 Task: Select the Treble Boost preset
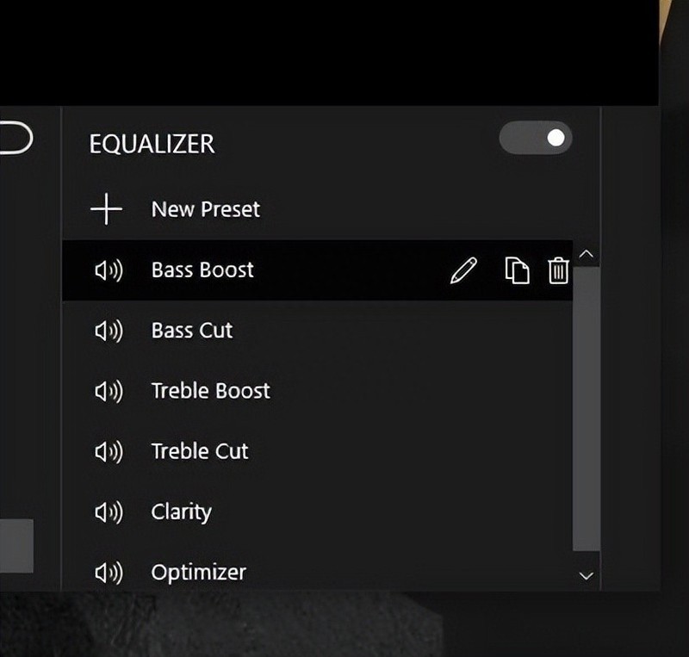211,391
